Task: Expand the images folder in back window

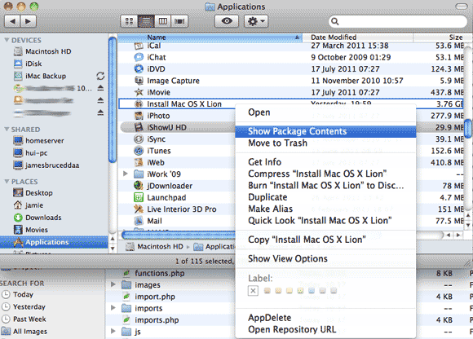Action: [x=113, y=284]
